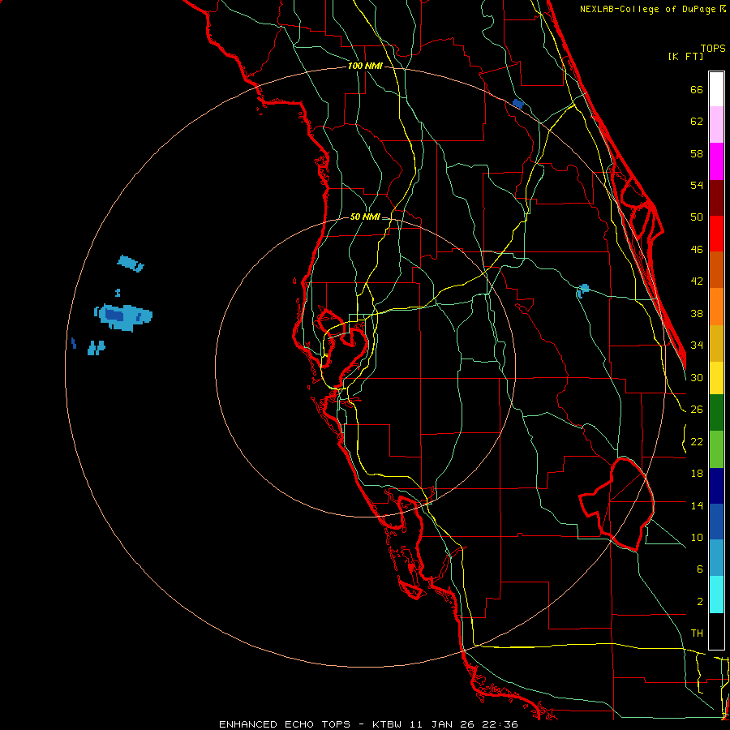Click the "ENHANCED ECHO TOPS" caption text
730x730 pixels.
tap(285, 724)
